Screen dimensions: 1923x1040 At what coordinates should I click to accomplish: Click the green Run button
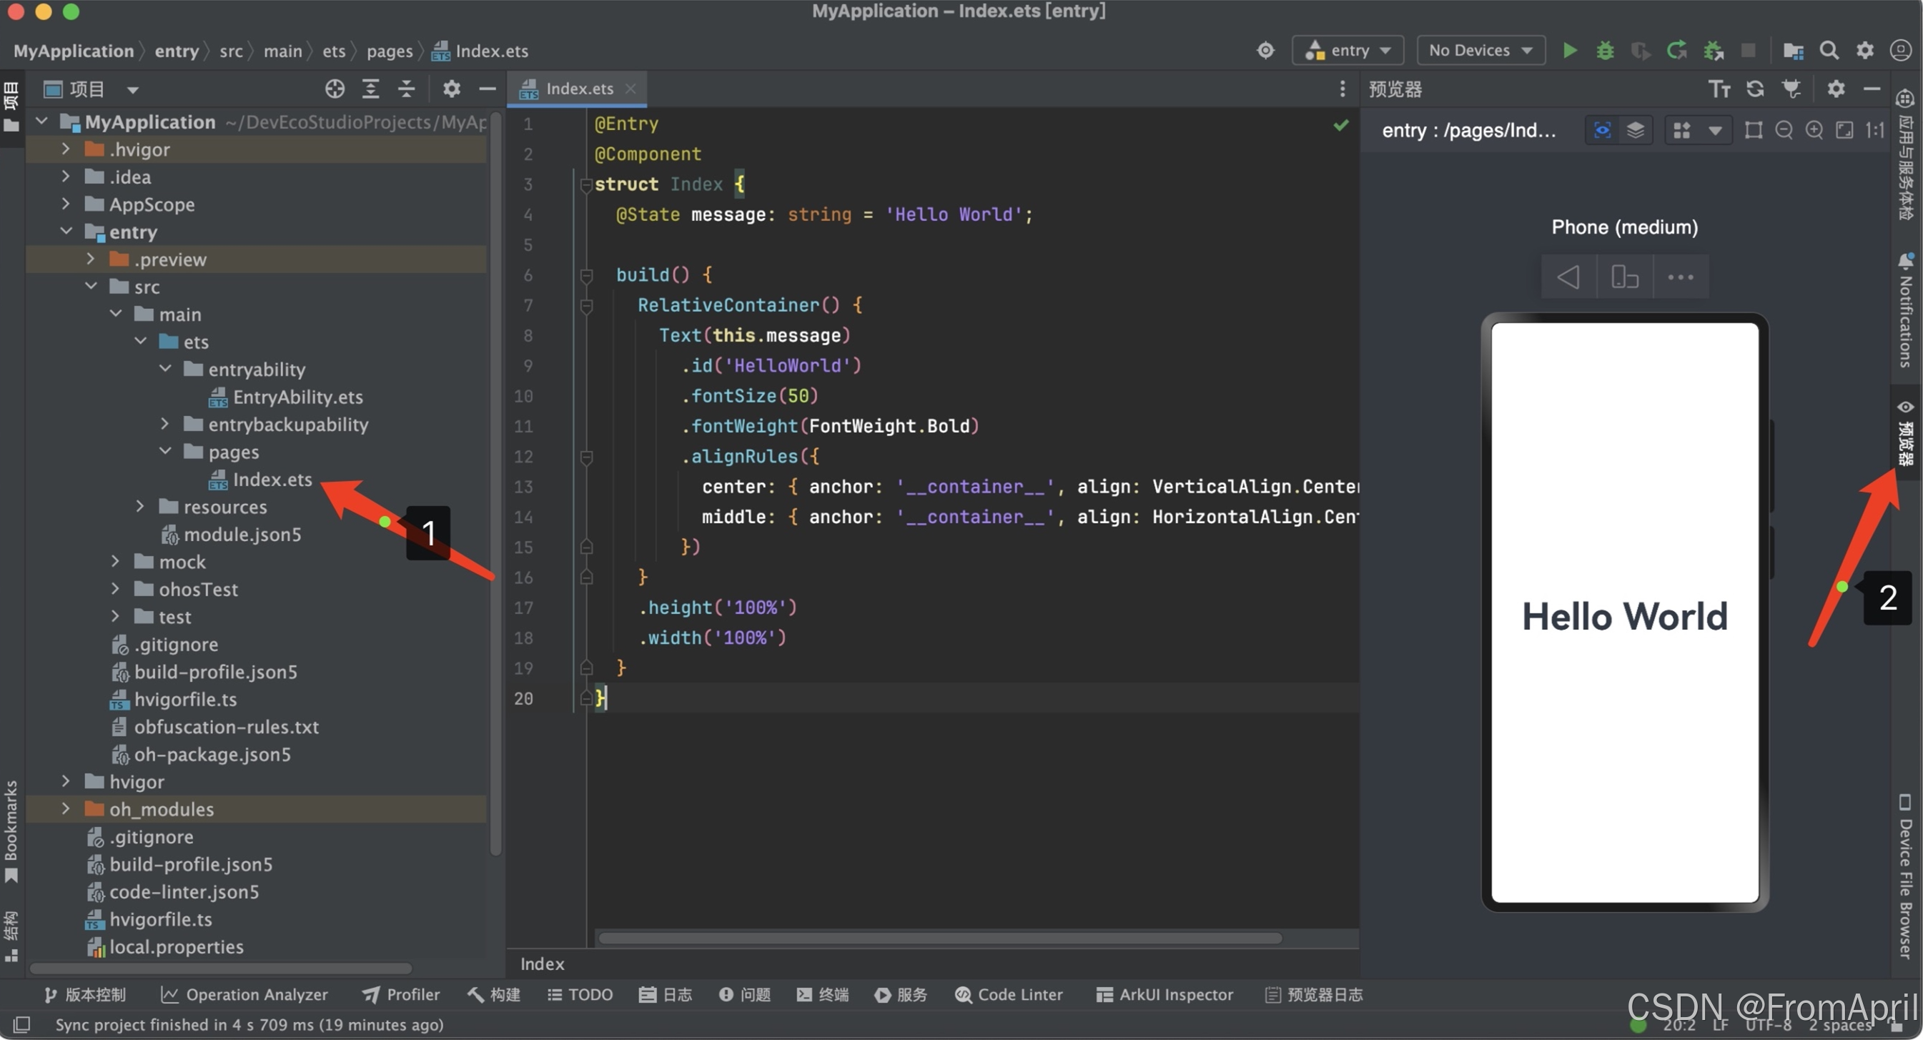(x=1569, y=50)
